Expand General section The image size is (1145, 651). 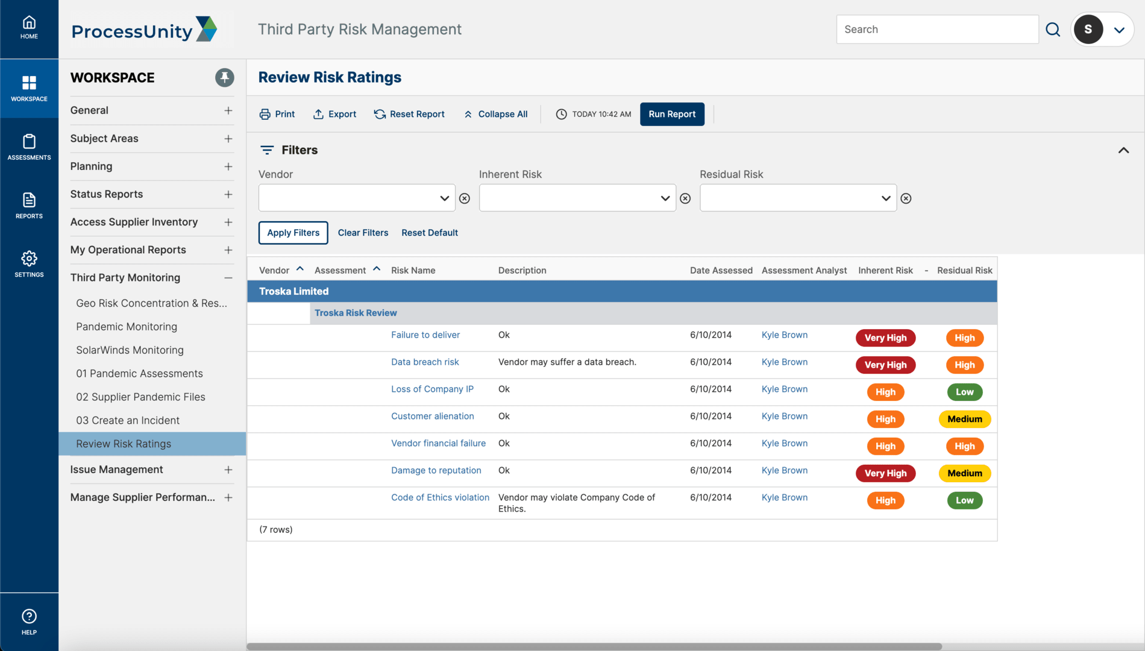click(x=228, y=110)
